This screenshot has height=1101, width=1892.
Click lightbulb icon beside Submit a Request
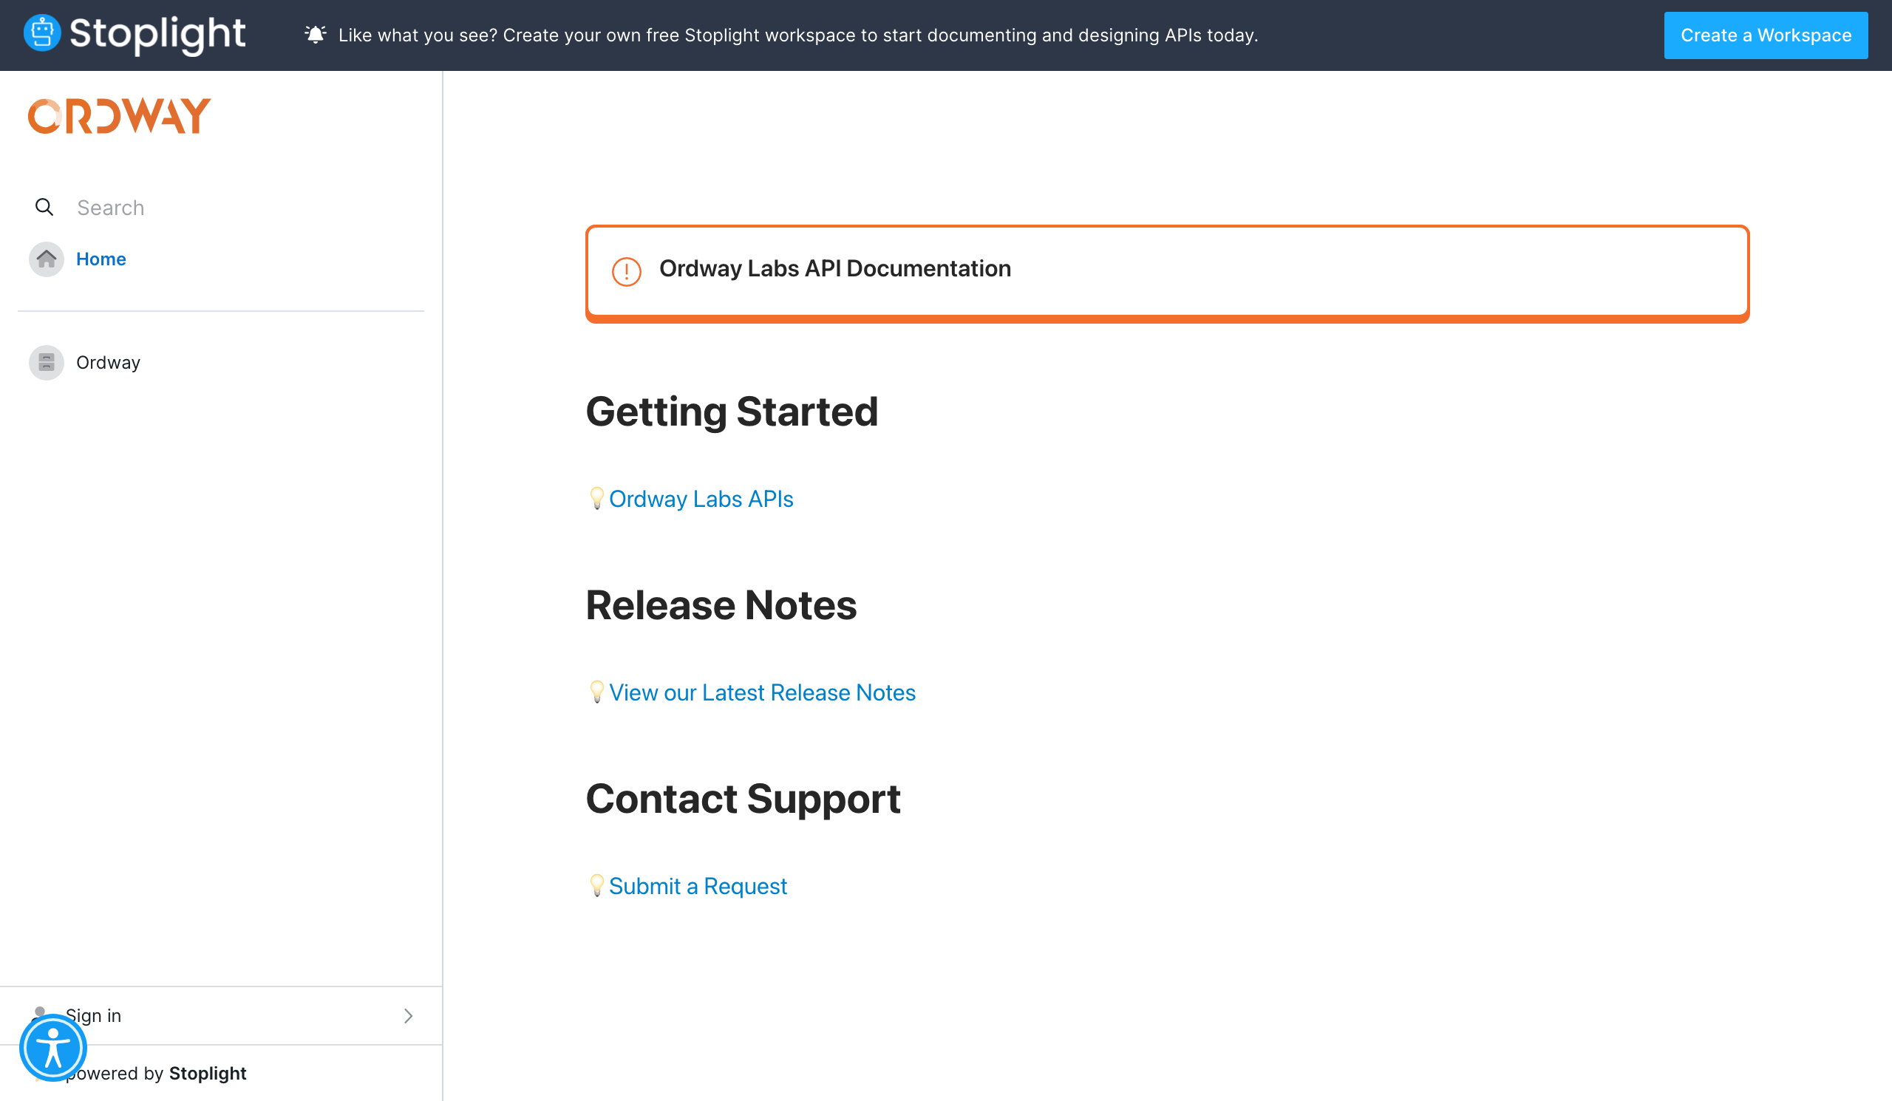point(597,886)
